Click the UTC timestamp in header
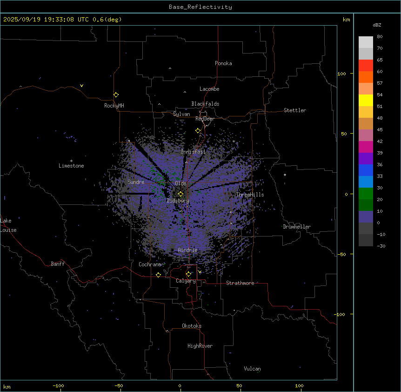 pyautogui.click(x=62, y=20)
